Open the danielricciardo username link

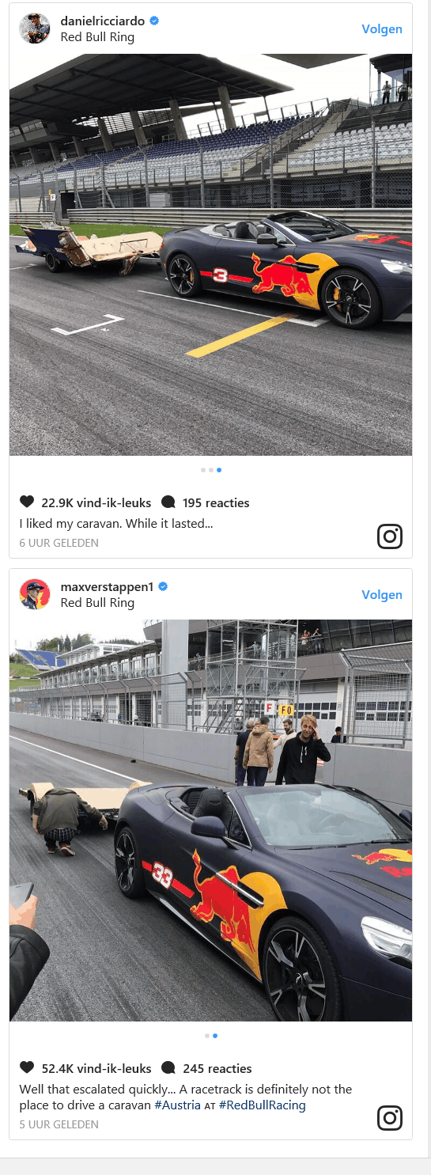point(103,21)
